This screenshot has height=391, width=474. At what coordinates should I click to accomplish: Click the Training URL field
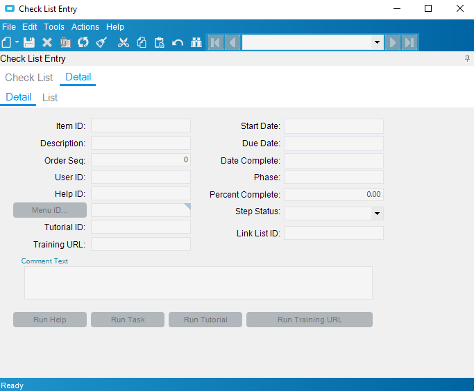tap(141, 244)
